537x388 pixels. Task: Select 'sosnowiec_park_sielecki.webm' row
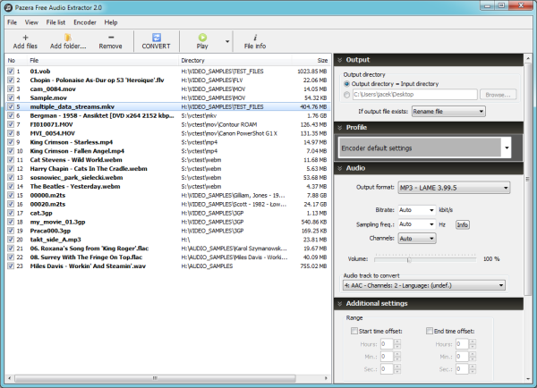pyautogui.click(x=168, y=178)
